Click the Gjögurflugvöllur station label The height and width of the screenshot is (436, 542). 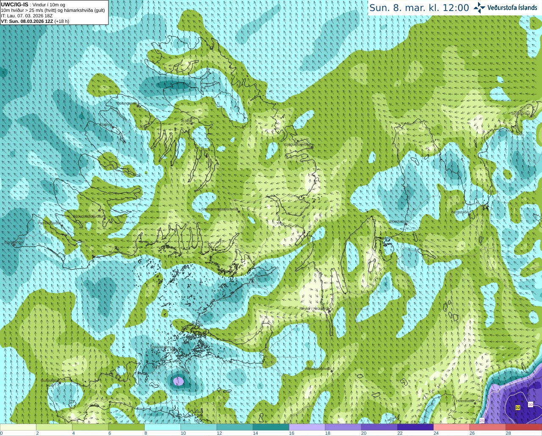point(298,144)
